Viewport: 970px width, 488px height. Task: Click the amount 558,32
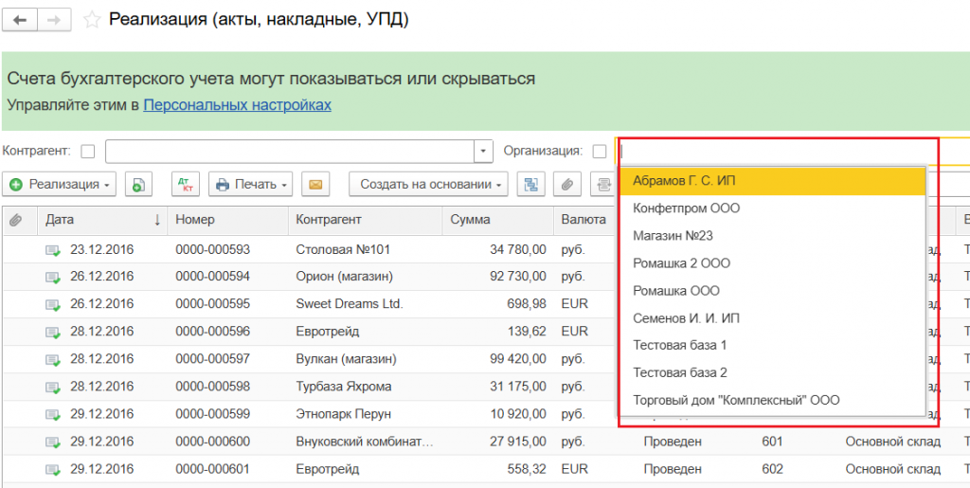pyautogui.click(x=525, y=469)
